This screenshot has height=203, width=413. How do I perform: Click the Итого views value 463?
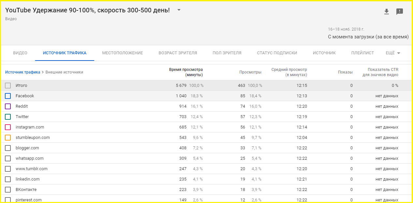(x=242, y=86)
